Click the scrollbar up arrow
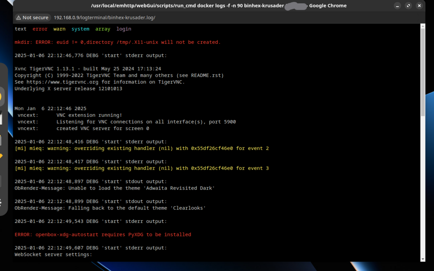 point(423,26)
